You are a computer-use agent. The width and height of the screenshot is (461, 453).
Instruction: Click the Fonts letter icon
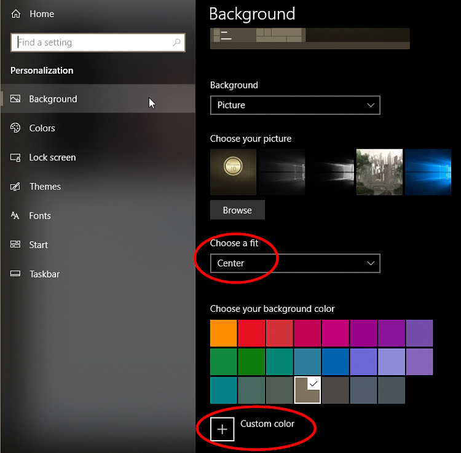15,215
